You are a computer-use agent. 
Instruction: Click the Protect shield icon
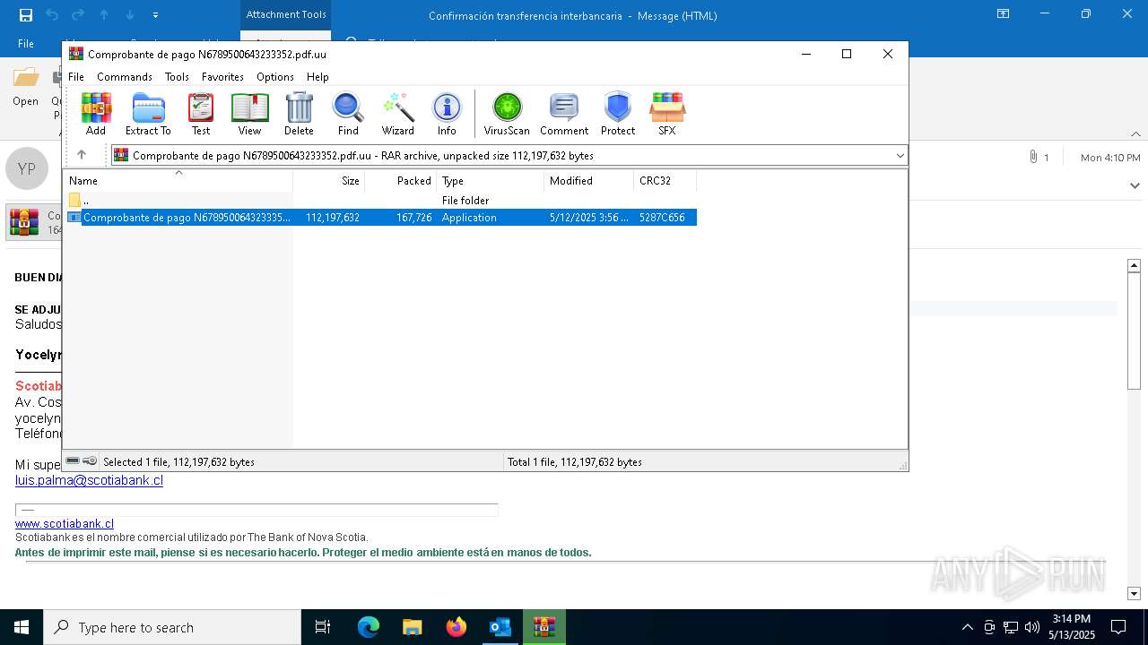[618, 114]
